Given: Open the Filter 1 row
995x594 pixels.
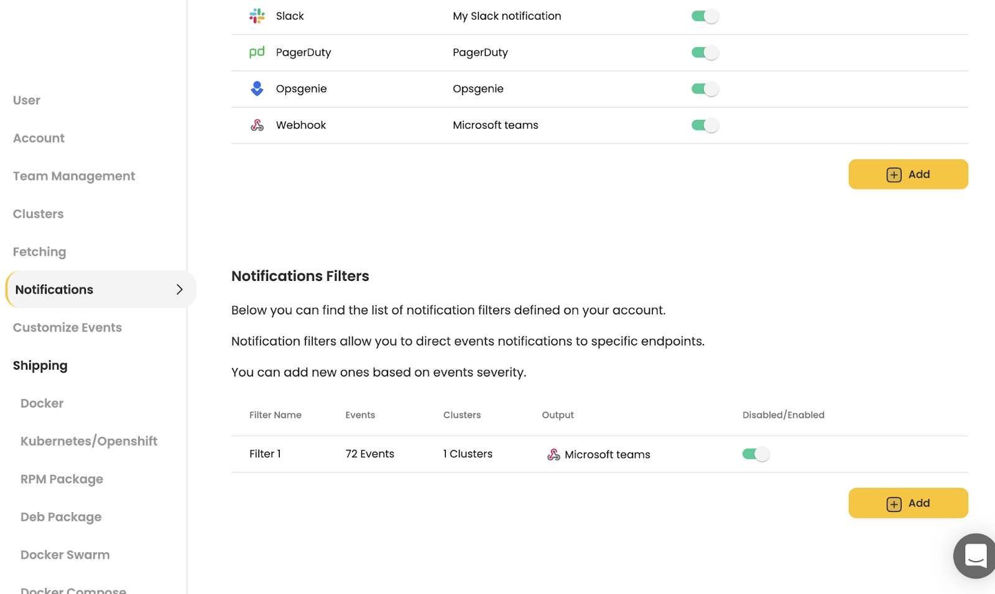Looking at the screenshot, I should click(266, 454).
